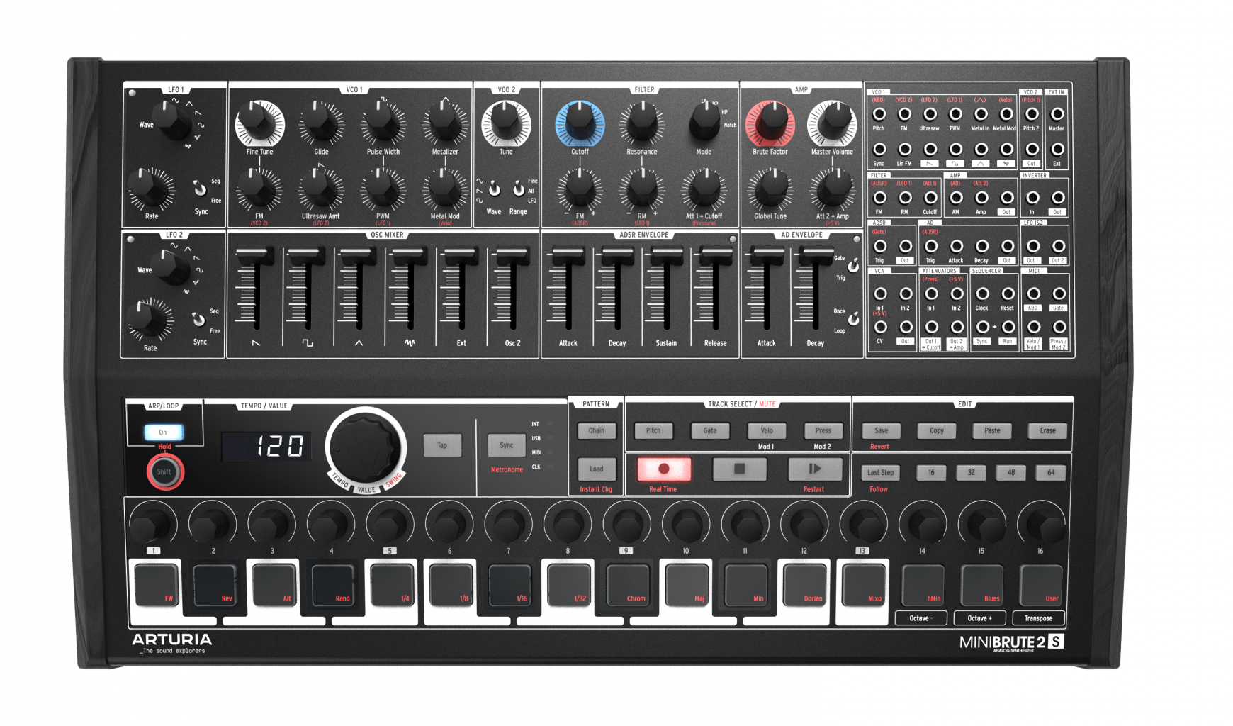Select the Pitch track button
Screen dimensions: 1233x726
point(653,430)
